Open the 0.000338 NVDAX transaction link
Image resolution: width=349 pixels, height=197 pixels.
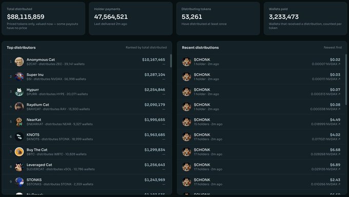coord(325,109)
